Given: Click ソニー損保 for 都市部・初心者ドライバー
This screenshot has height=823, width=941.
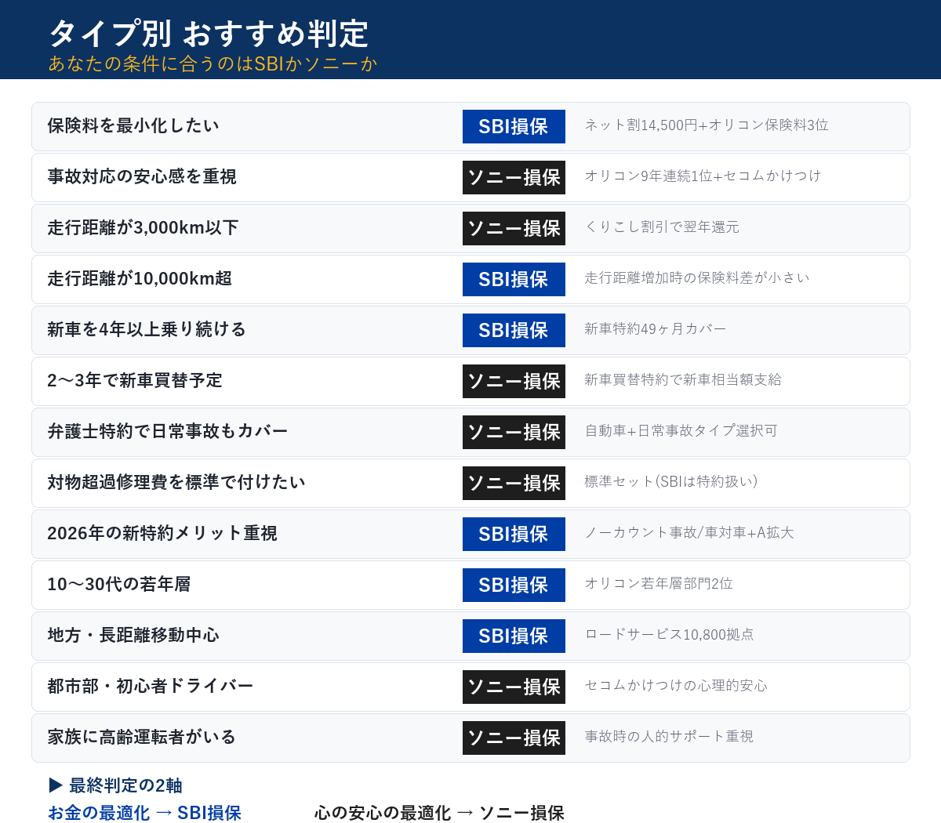Looking at the screenshot, I should click(514, 687).
